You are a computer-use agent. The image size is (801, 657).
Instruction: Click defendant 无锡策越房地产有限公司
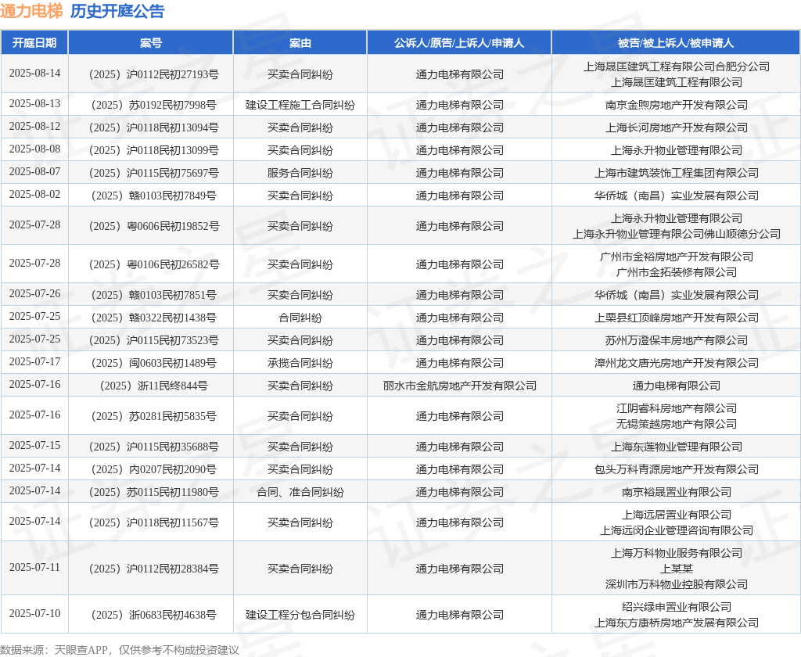677,424
